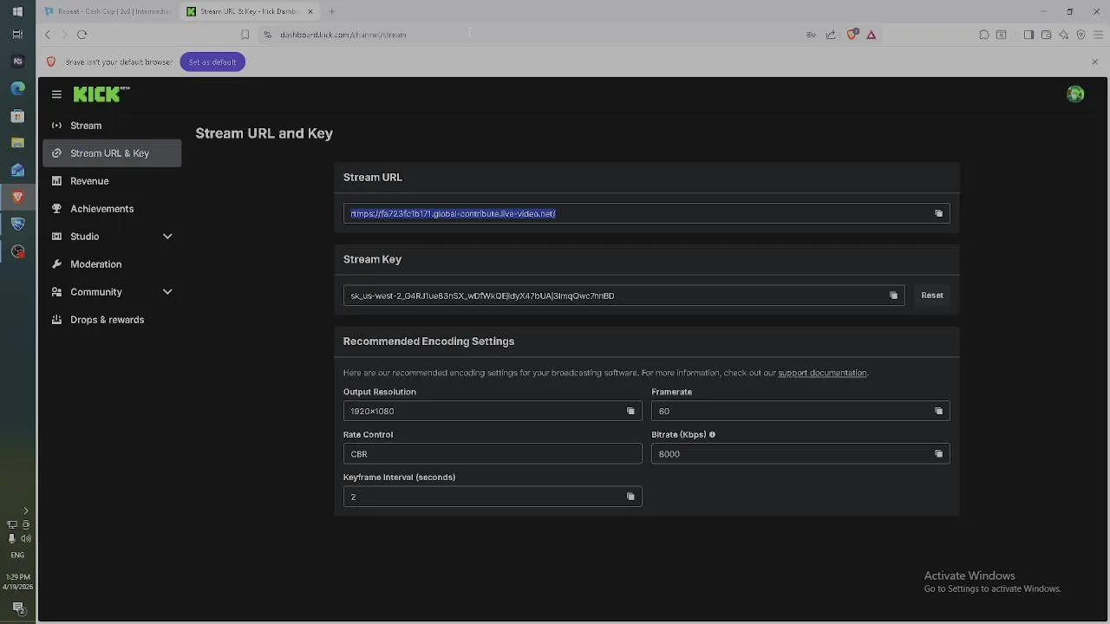Image resolution: width=1110 pixels, height=624 pixels.
Task: Click the Bitrate info tooltip icon
Action: (x=712, y=435)
